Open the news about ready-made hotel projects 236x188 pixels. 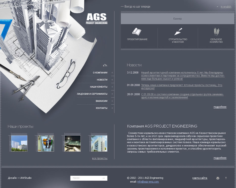coord(182,87)
